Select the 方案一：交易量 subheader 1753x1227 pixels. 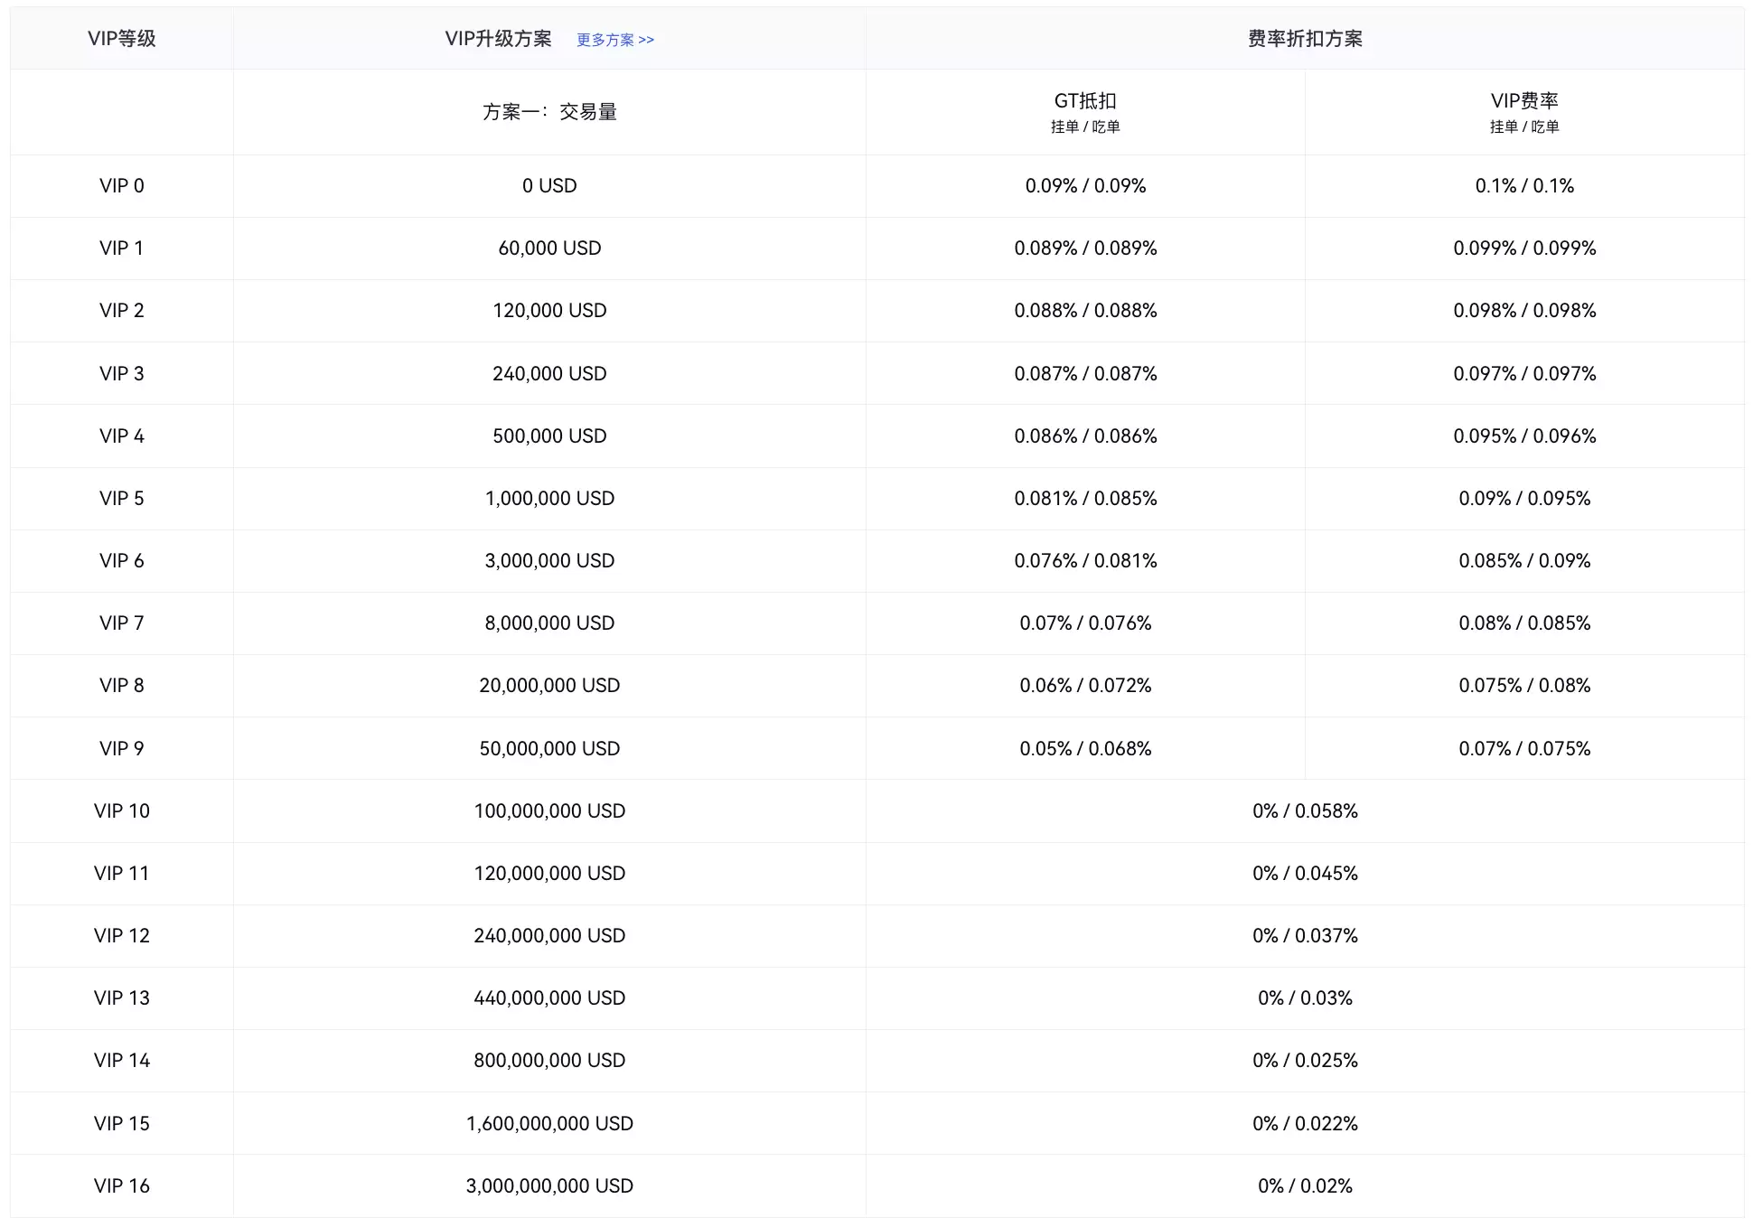549,112
